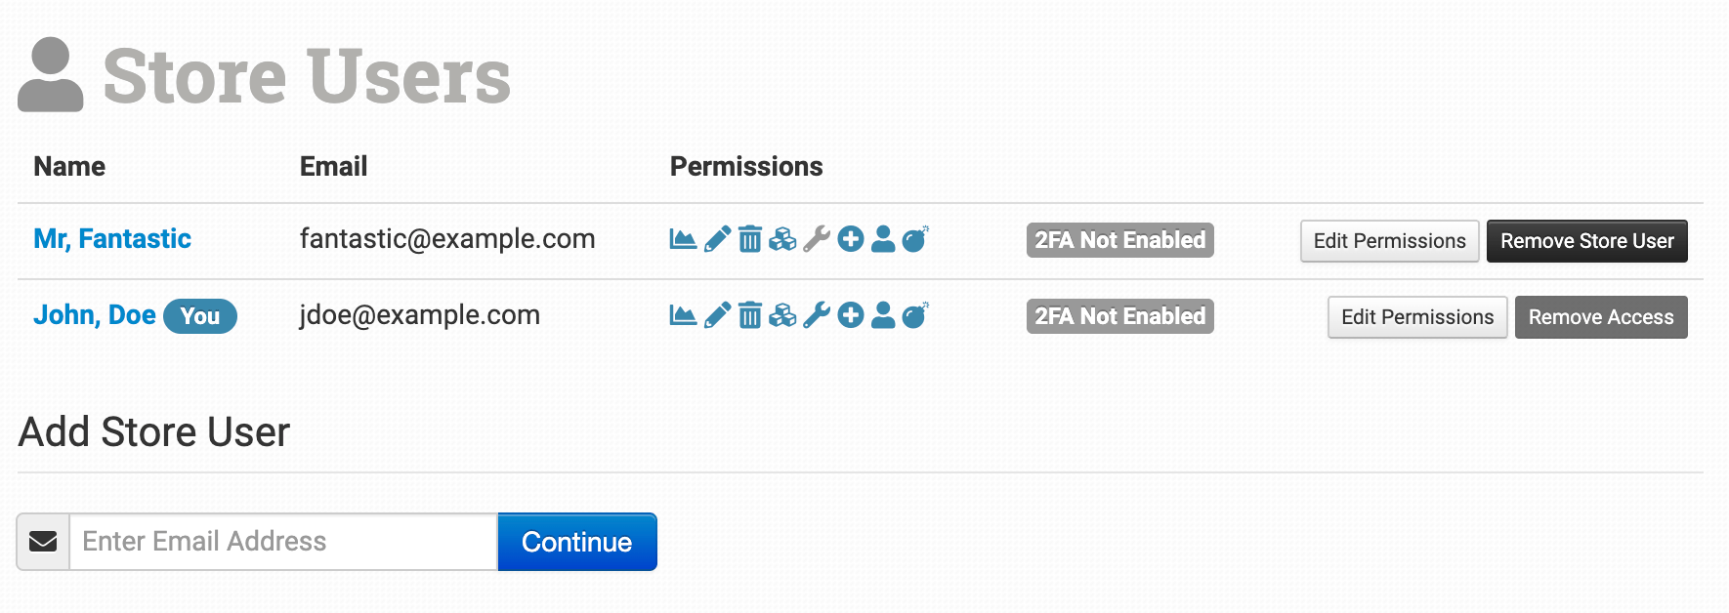Click the pencil permission icon in John, Doe's row
The image size is (1729, 613).
[717, 315]
